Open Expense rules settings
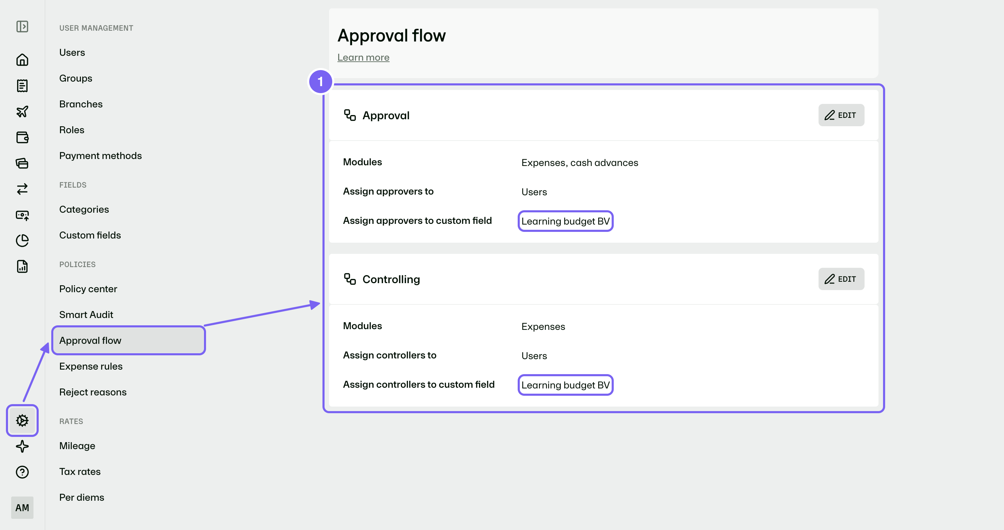The width and height of the screenshot is (1004, 530). 91,366
